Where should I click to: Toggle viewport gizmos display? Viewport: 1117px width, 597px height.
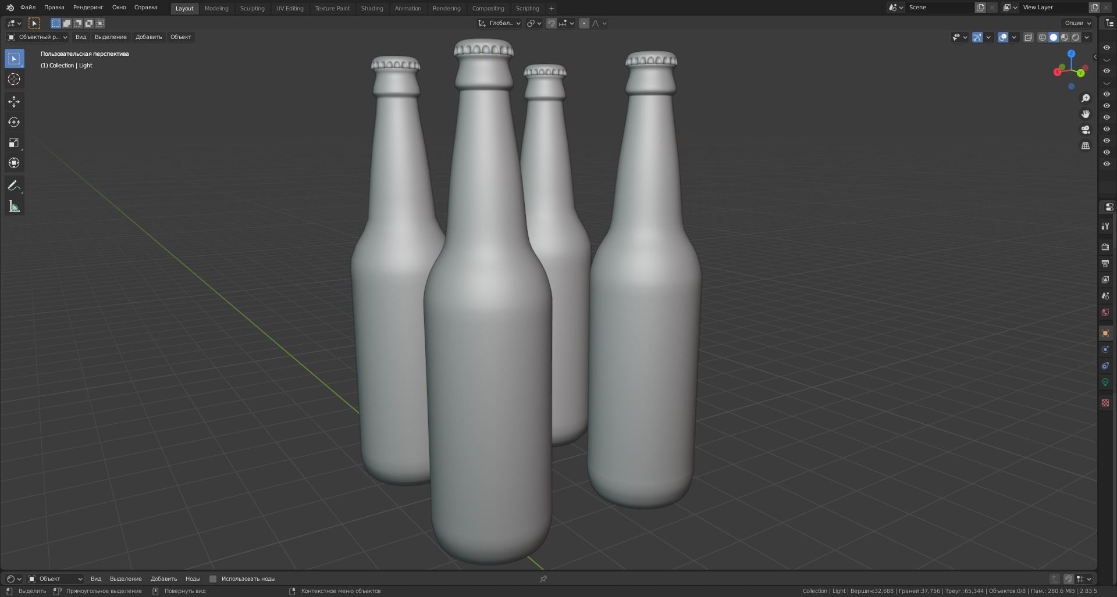coord(977,37)
